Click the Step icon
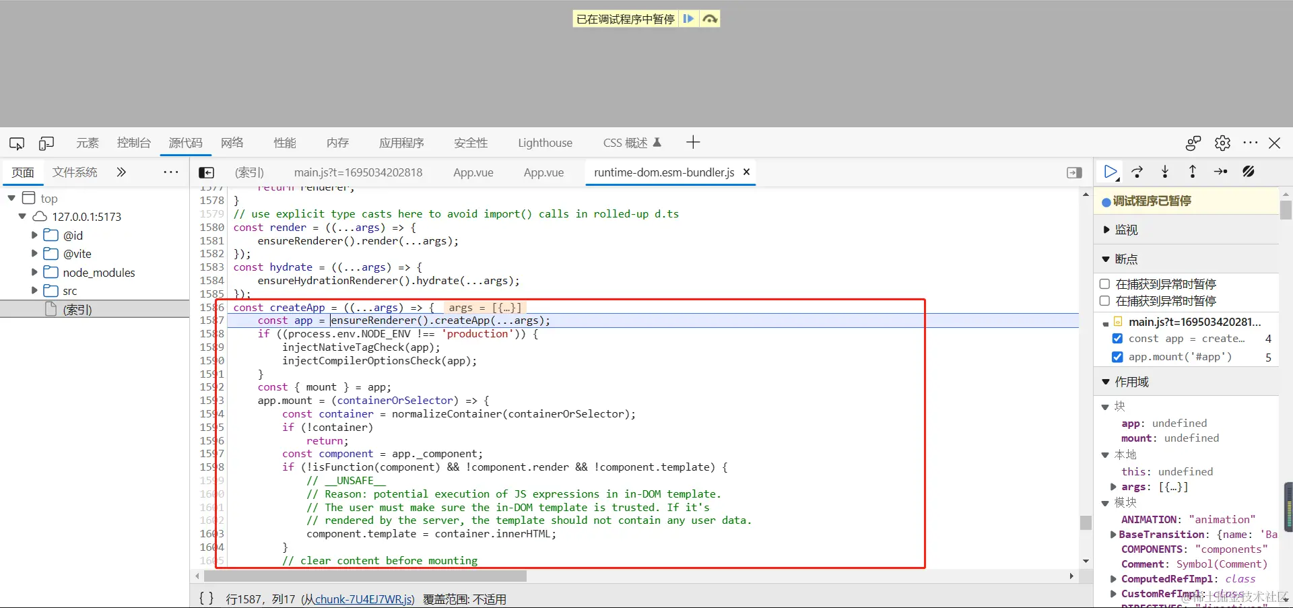 [1220, 172]
